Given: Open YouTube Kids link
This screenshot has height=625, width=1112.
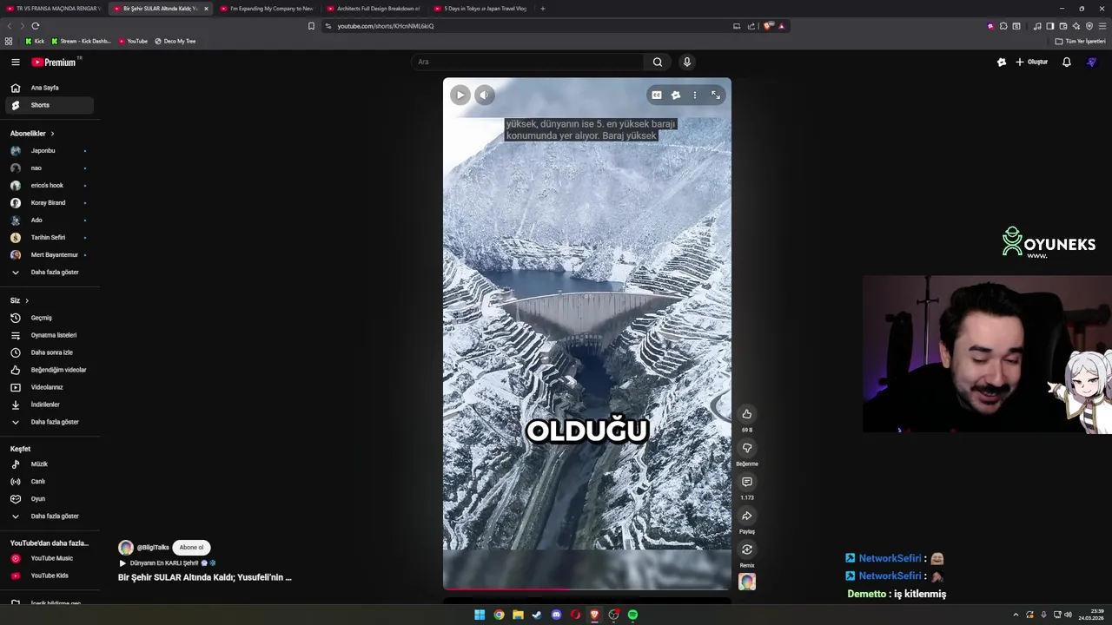Looking at the screenshot, I should (x=49, y=576).
